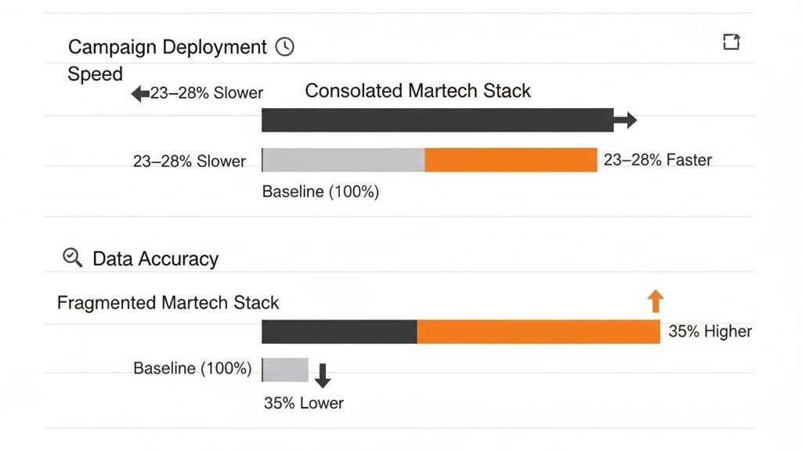Click the 23–28% Faster label
The height and width of the screenshot is (451, 802).
click(x=657, y=161)
